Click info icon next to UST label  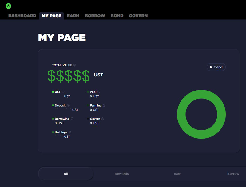tap(63, 92)
